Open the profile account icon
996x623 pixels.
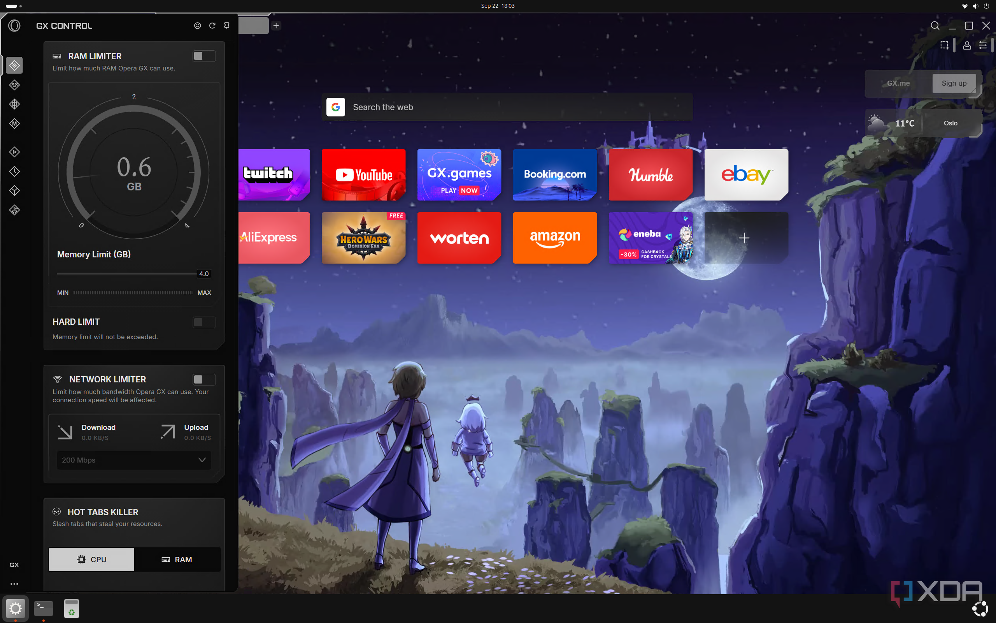967,45
